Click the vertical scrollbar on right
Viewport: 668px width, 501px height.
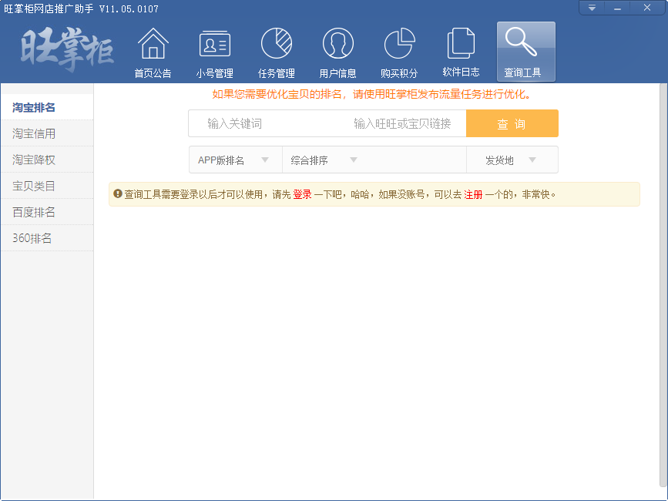[x=663, y=285]
